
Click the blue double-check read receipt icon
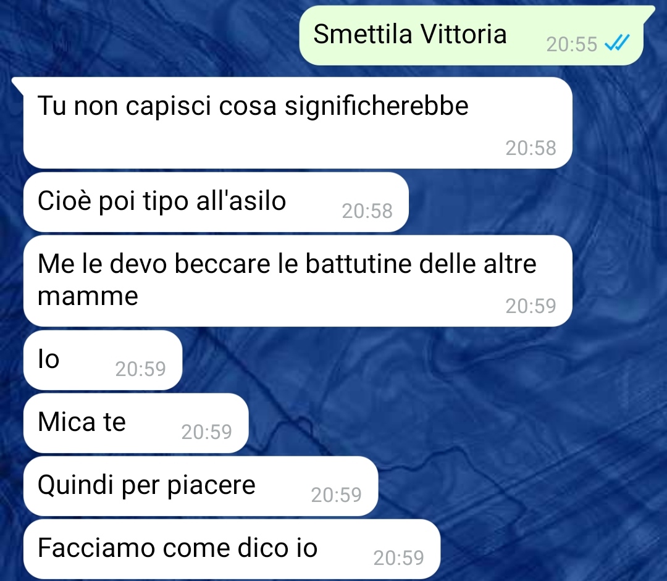pyautogui.click(x=617, y=43)
